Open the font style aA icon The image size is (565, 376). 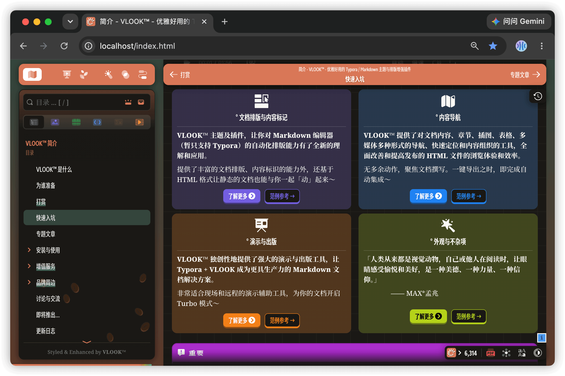pyautogui.click(x=522, y=353)
